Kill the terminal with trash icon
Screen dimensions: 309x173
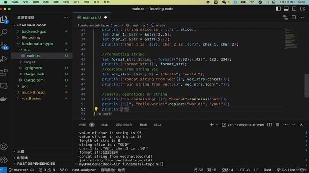click(x=278, y=125)
